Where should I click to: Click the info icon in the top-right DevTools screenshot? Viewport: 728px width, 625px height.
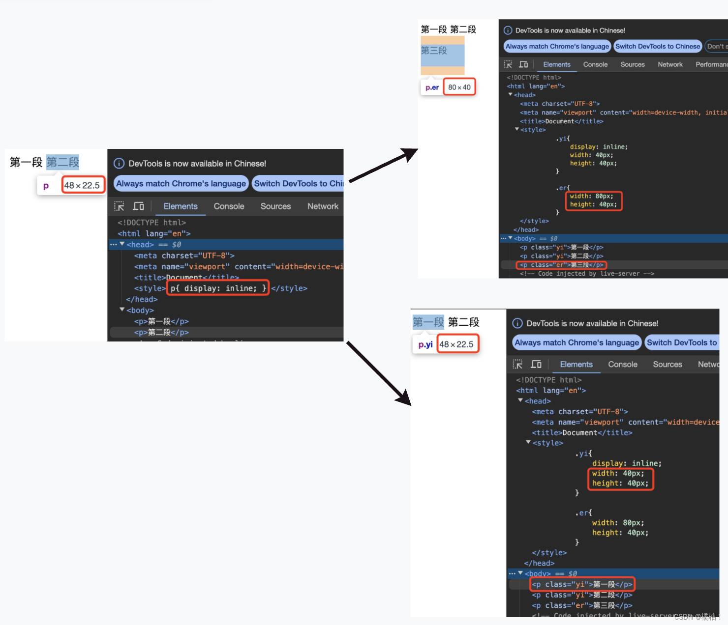(508, 30)
